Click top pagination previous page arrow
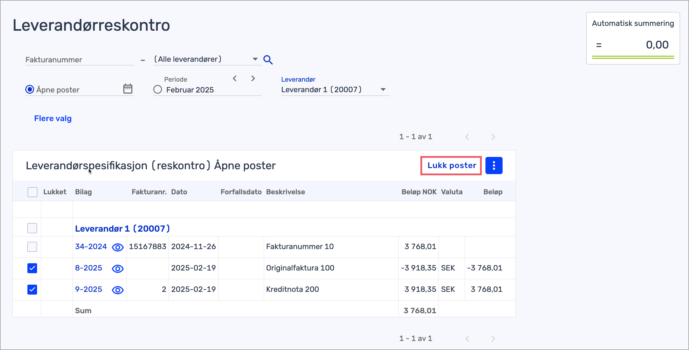The image size is (689, 350). click(467, 137)
